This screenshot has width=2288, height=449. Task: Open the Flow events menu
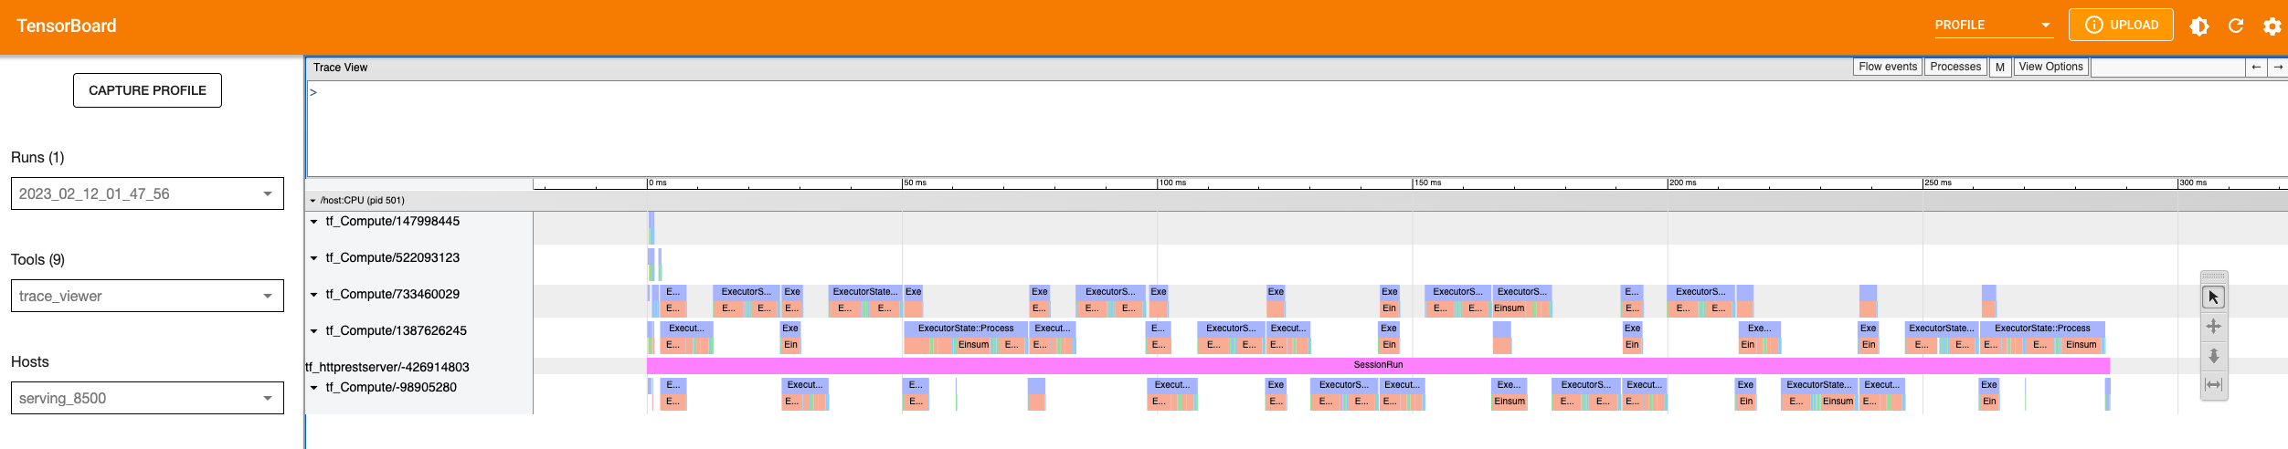point(1887,67)
